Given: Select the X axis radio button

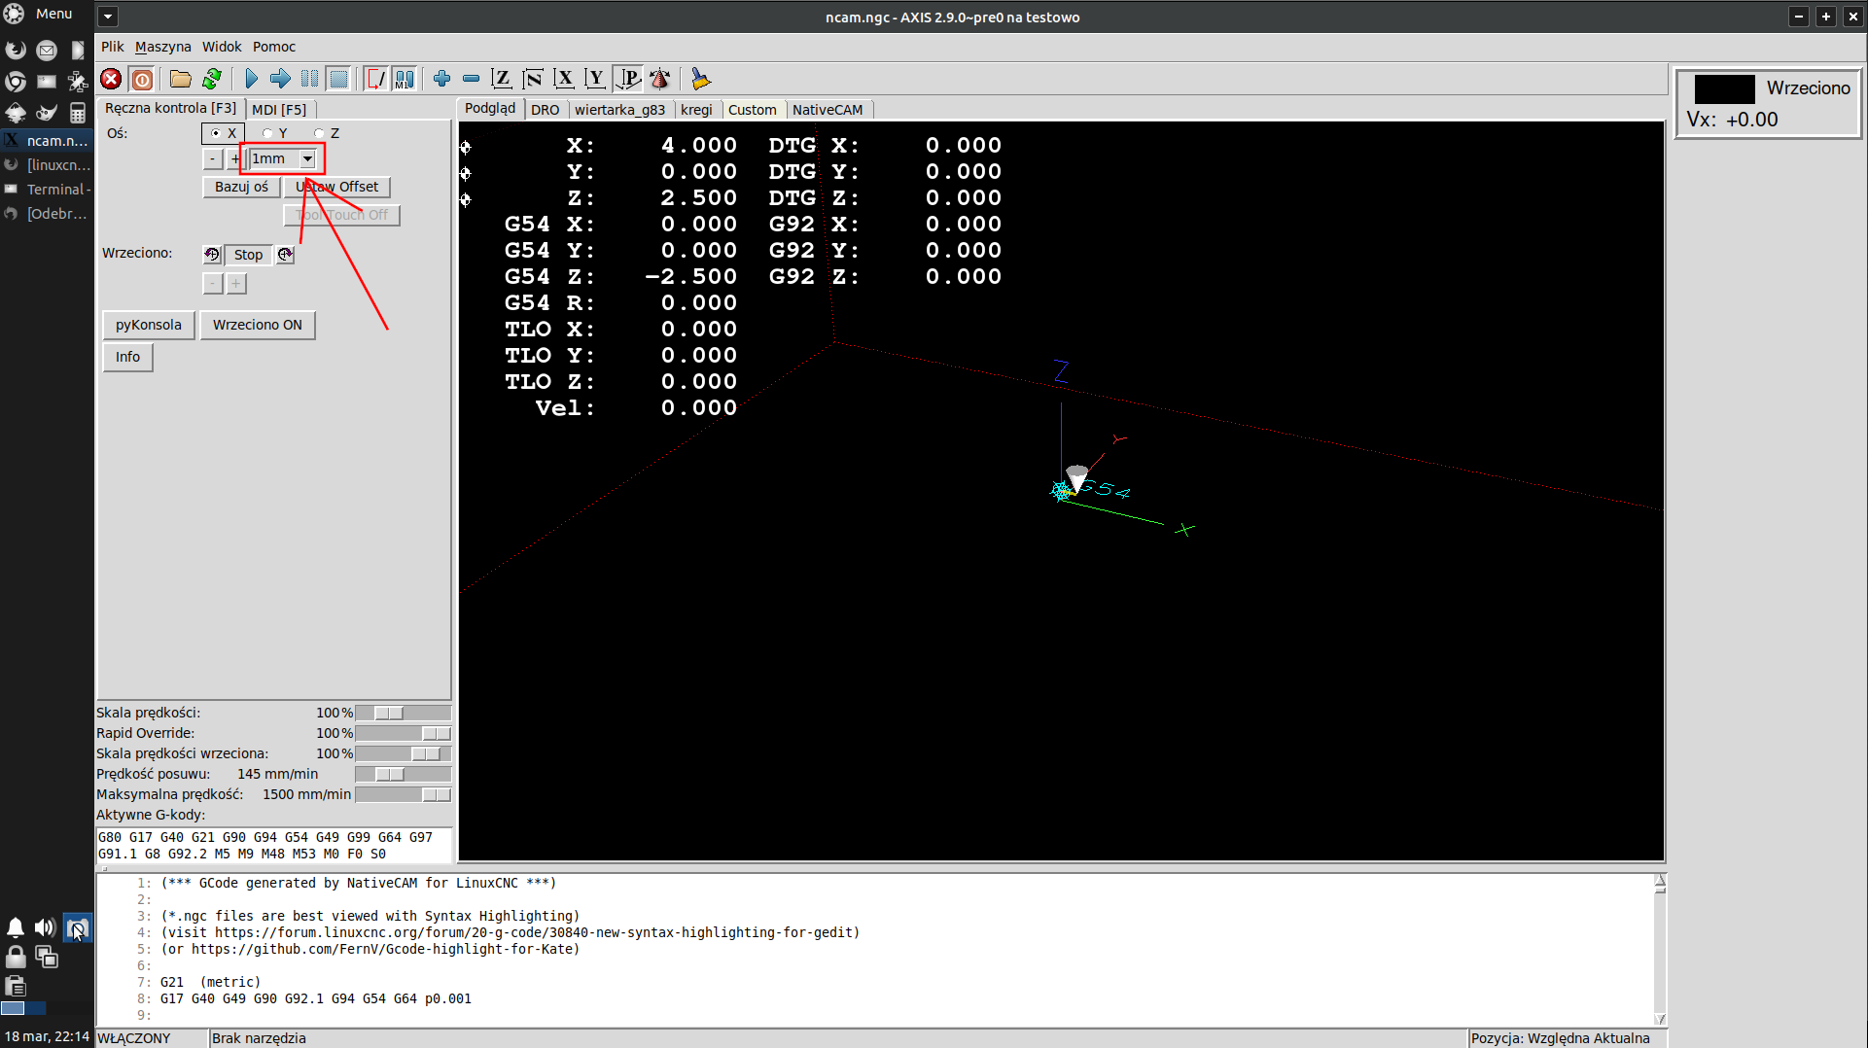Looking at the screenshot, I should [223, 133].
